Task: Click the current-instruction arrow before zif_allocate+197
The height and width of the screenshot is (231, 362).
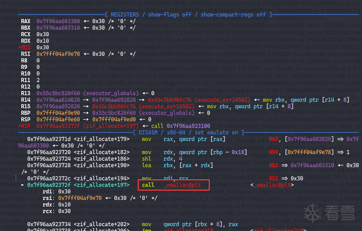Action: coord(23,185)
